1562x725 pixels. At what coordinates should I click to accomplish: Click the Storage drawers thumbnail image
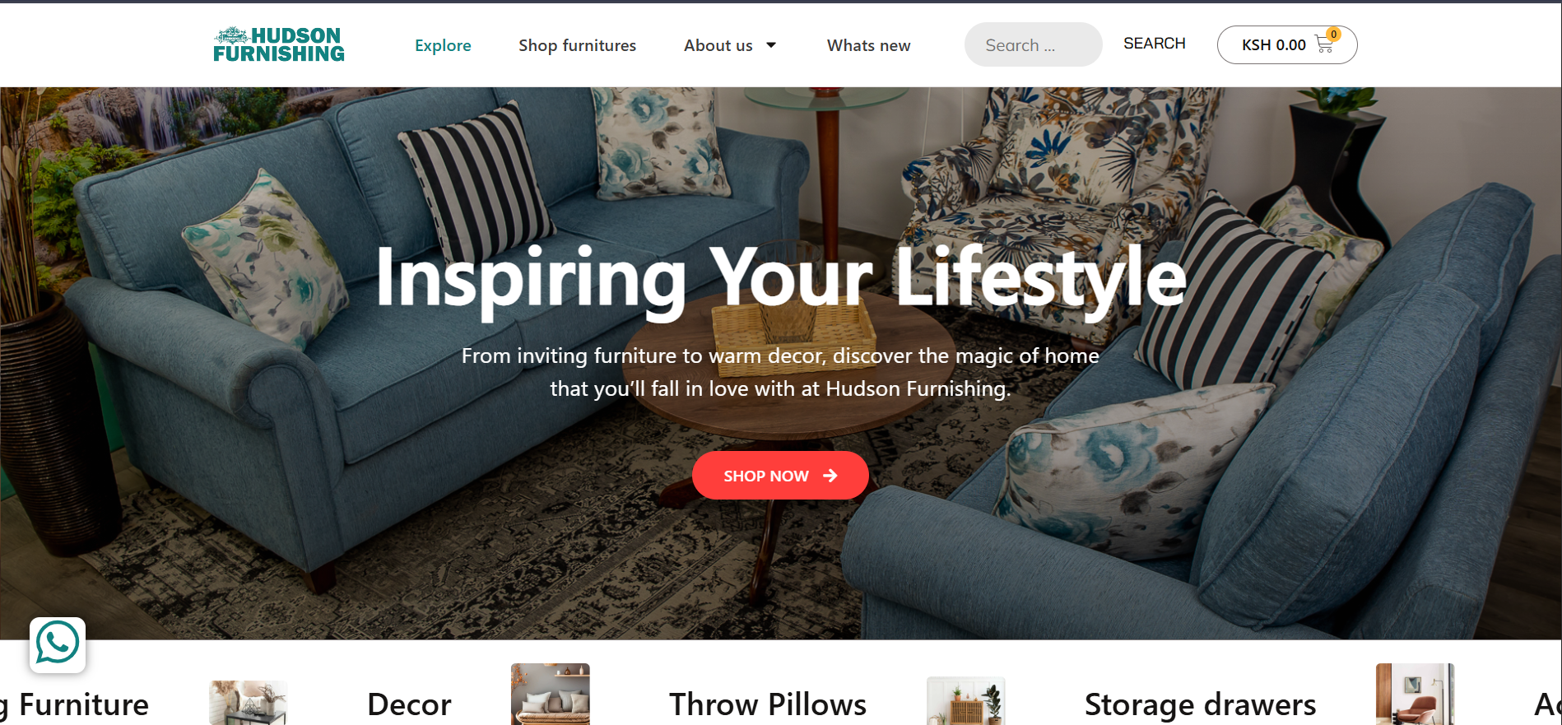pos(1416,695)
